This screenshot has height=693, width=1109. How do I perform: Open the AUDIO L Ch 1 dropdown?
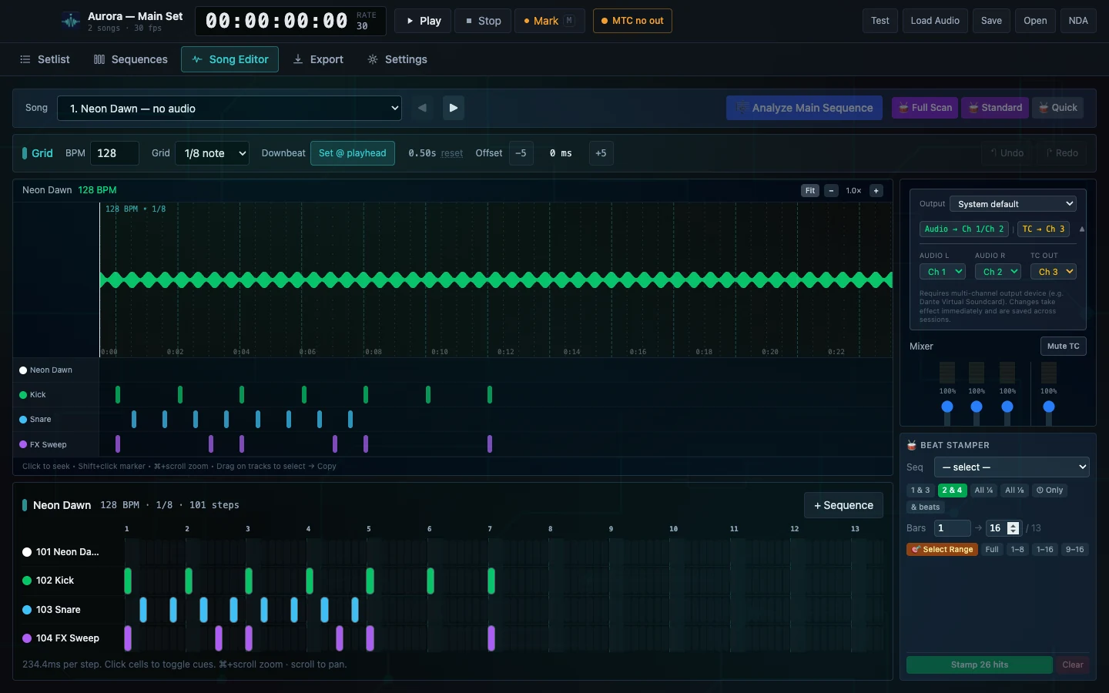point(943,272)
